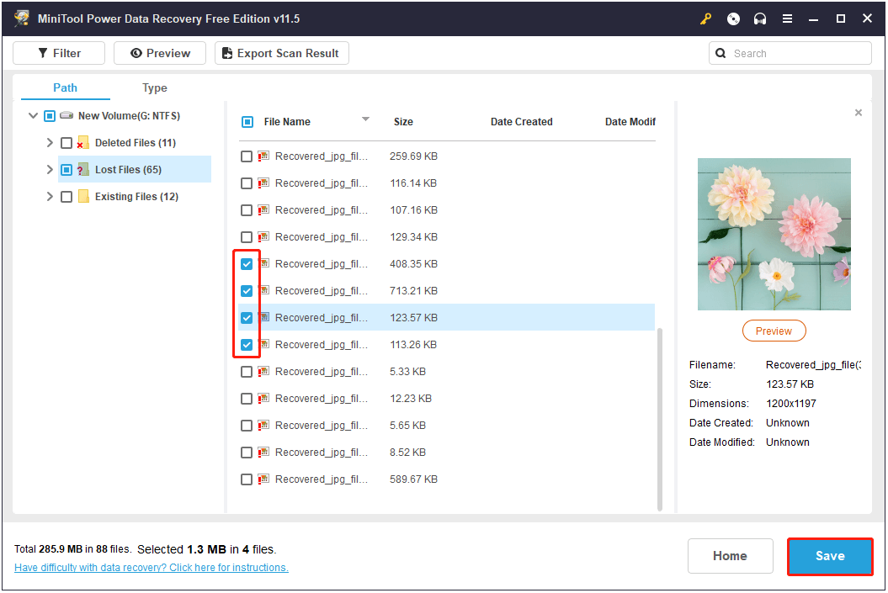888x593 pixels.
Task: Select the 12.23 KB file name
Action: tap(321, 399)
